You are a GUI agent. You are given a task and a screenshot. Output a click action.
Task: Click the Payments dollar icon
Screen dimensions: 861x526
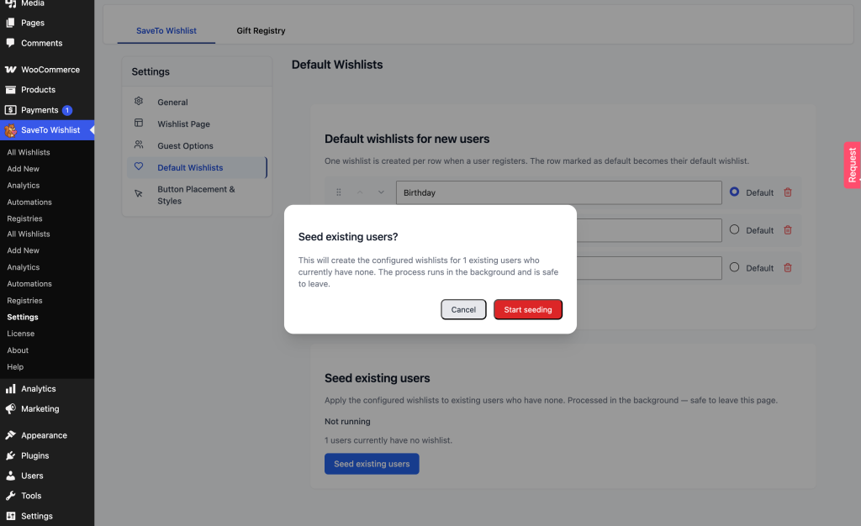(10, 110)
